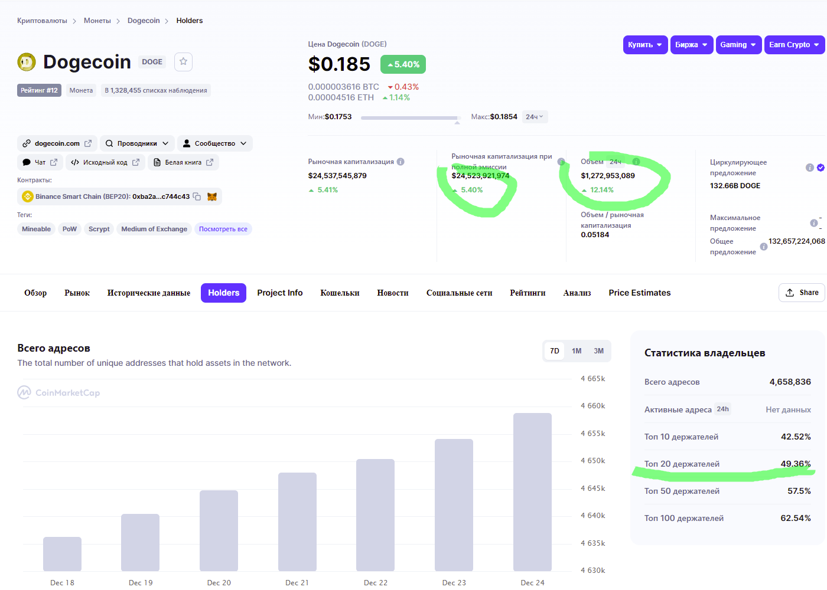Click the Share button
This screenshot has height=590, width=827.
click(802, 293)
